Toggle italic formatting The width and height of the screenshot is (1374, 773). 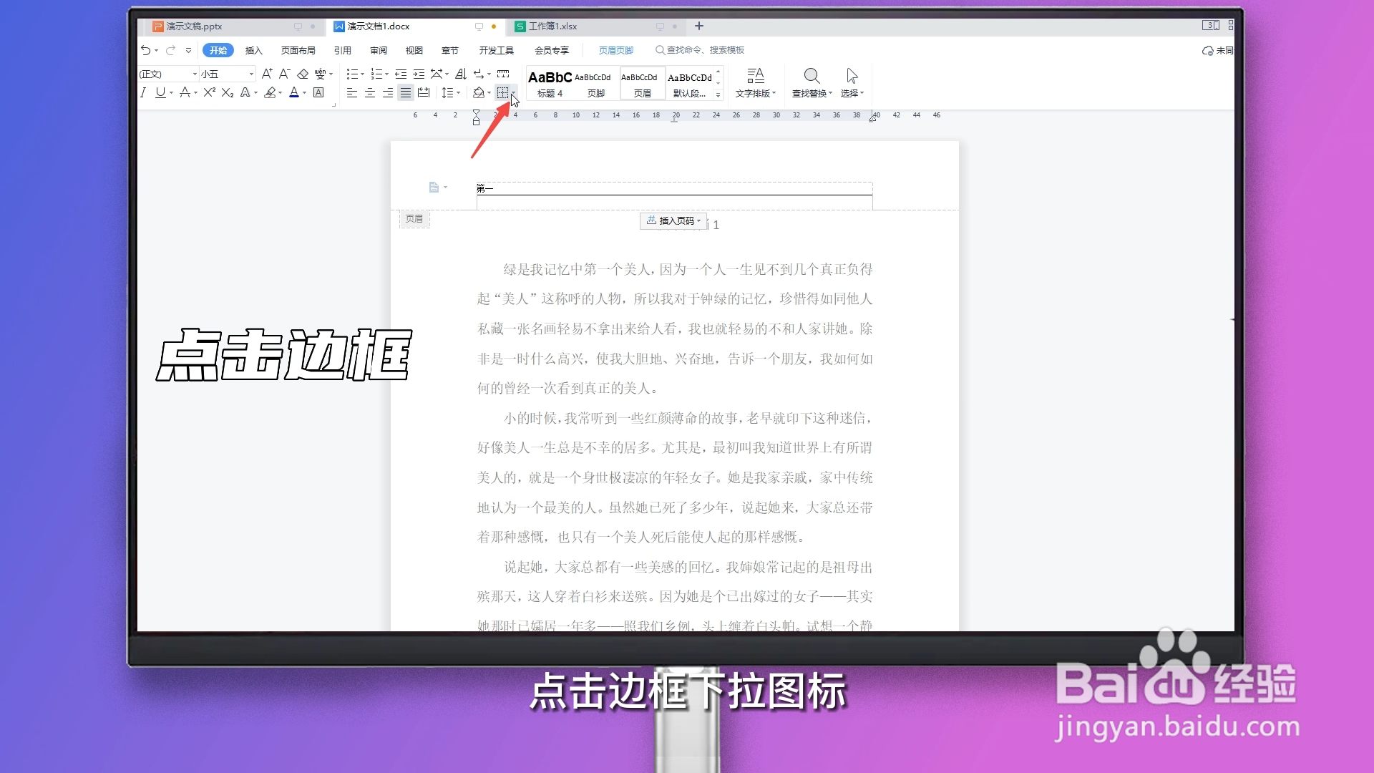pyautogui.click(x=142, y=92)
